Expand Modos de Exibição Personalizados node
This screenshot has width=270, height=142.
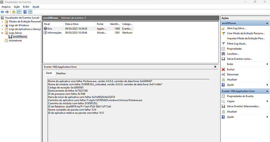2,22
